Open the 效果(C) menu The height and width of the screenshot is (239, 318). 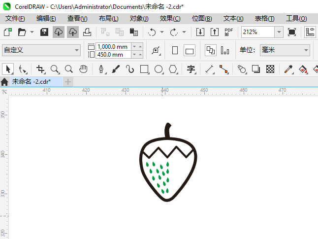pyautogui.click(x=170, y=19)
